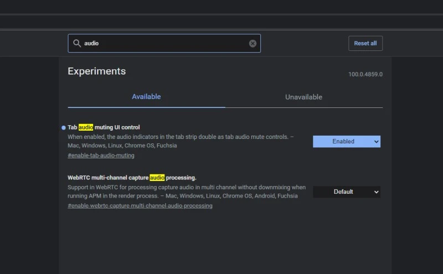
Task: Switch to the Unavailable tab
Action: pyautogui.click(x=303, y=97)
